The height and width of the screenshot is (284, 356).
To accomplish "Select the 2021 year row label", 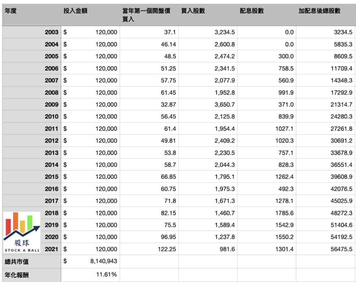I will tap(52, 248).
